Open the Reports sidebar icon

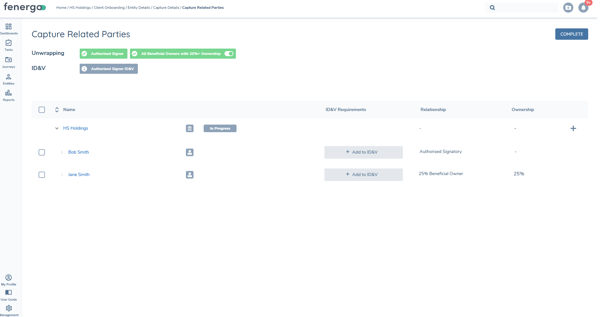(9, 93)
